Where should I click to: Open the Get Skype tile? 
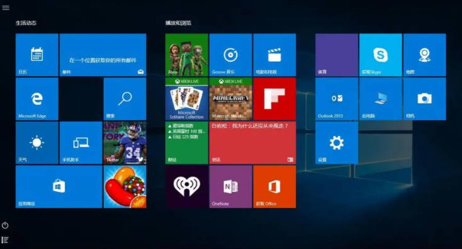click(x=380, y=55)
